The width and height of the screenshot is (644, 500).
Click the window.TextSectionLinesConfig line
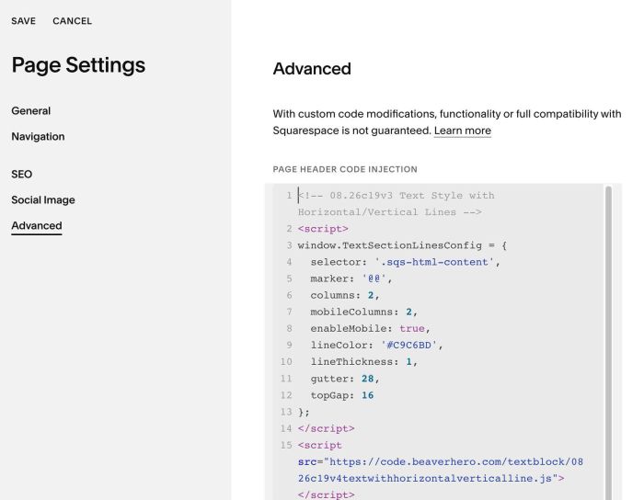pyautogui.click(x=402, y=245)
